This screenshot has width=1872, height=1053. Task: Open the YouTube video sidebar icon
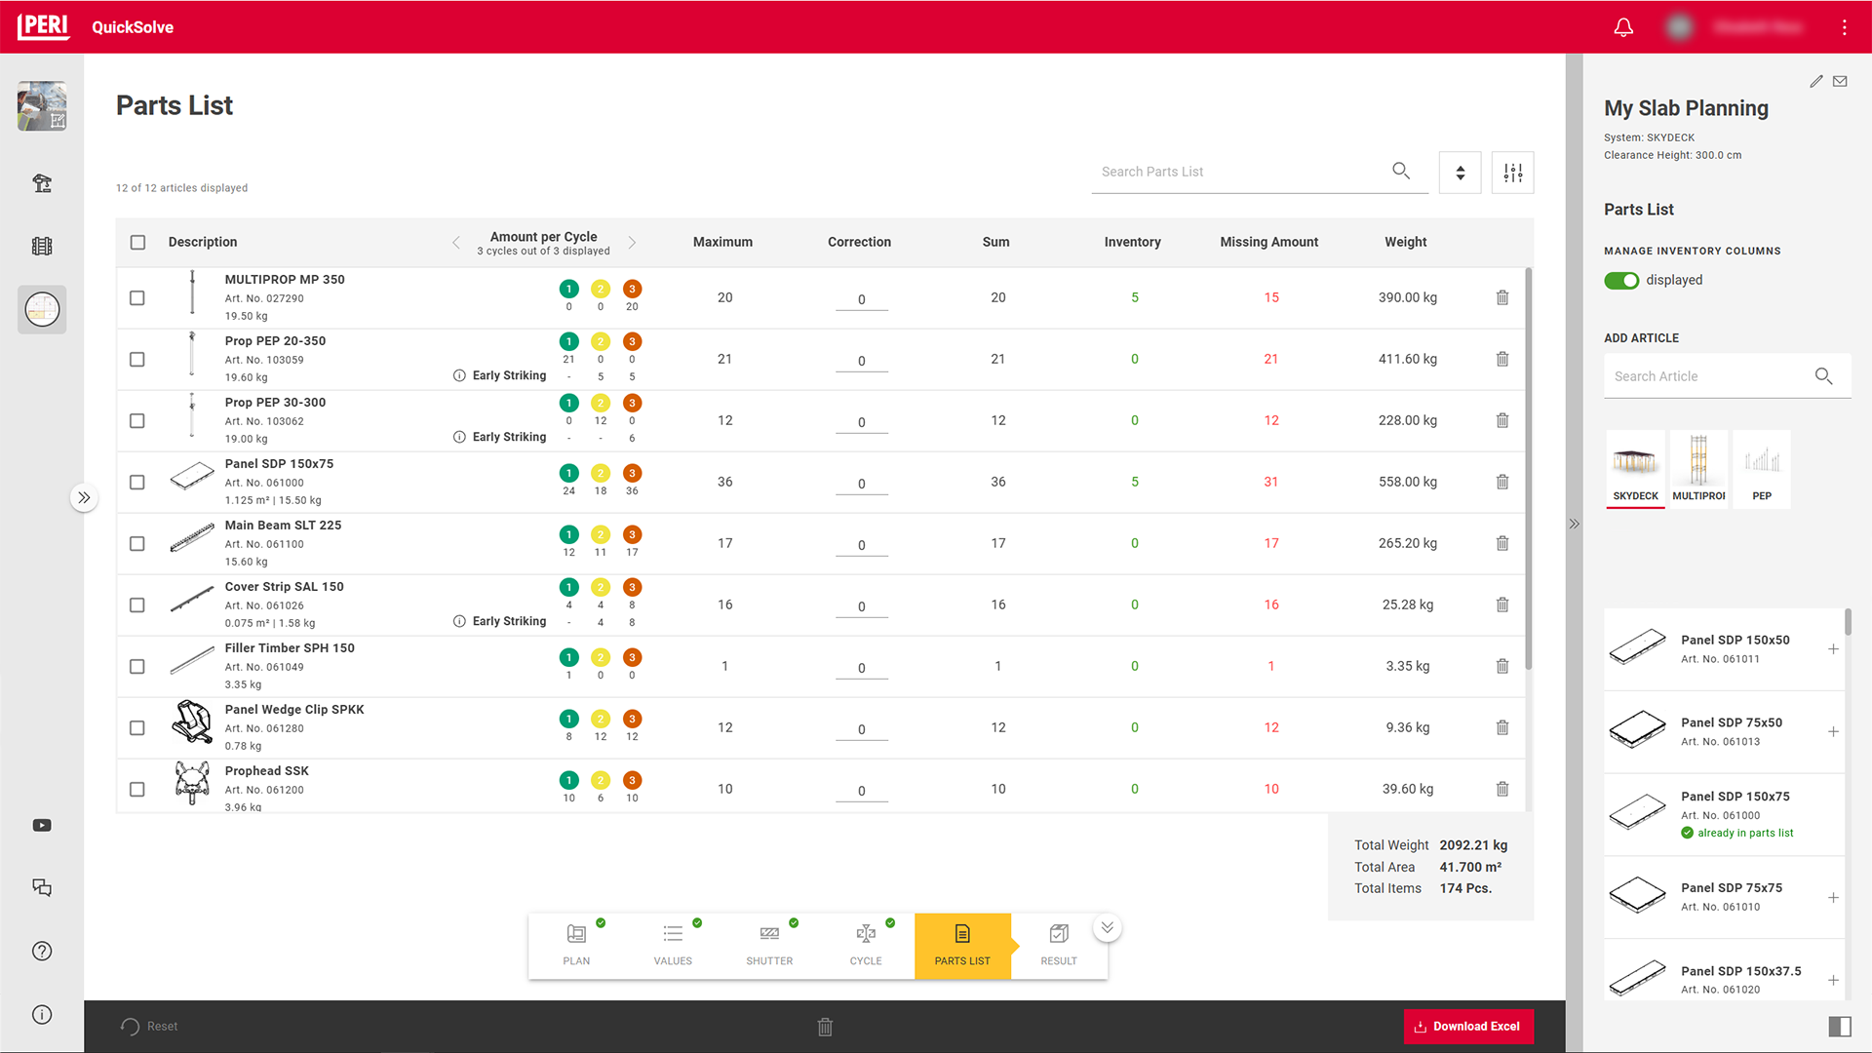click(42, 825)
